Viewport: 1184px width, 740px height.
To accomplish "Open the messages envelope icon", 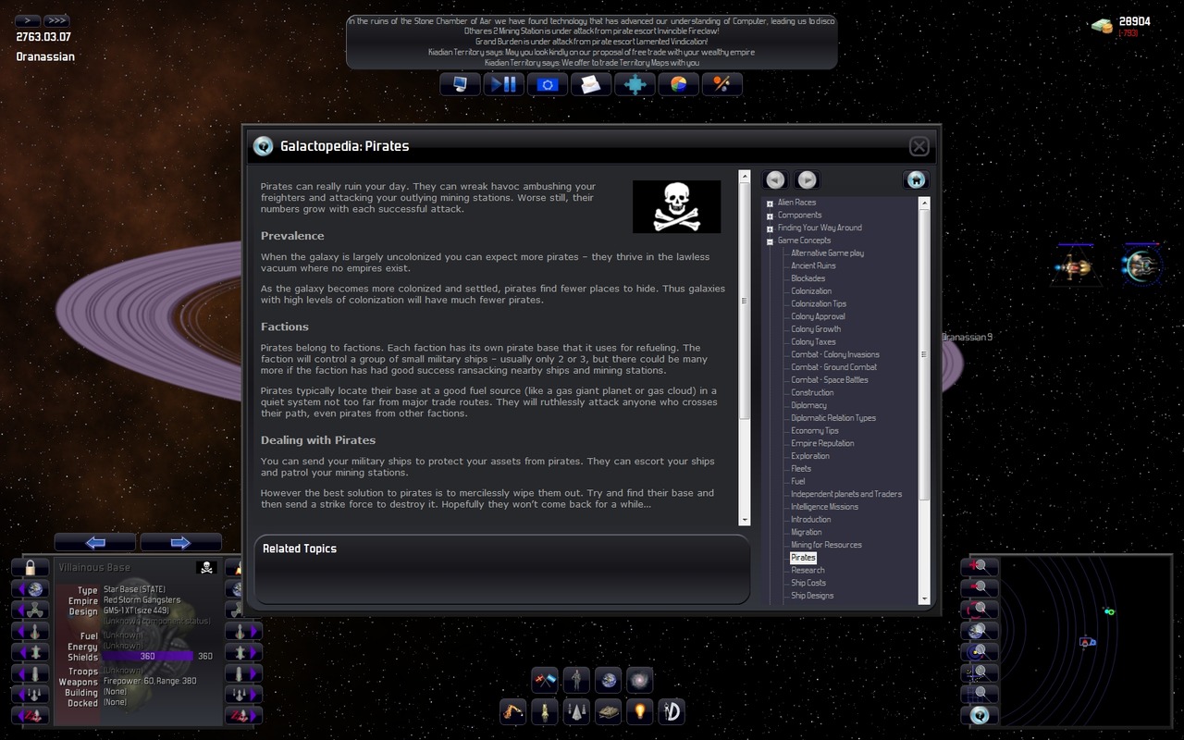I will coord(590,85).
